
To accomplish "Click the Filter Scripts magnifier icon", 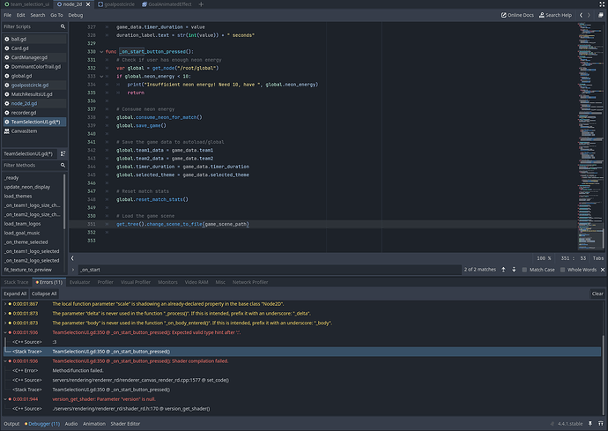I will 63,26.
